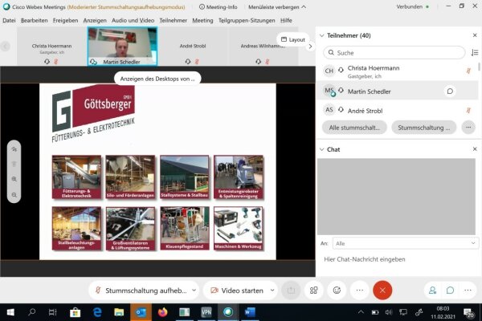This screenshot has width=482, height=321.
Task: Close the Chat panel
Action: (x=475, y=149)
